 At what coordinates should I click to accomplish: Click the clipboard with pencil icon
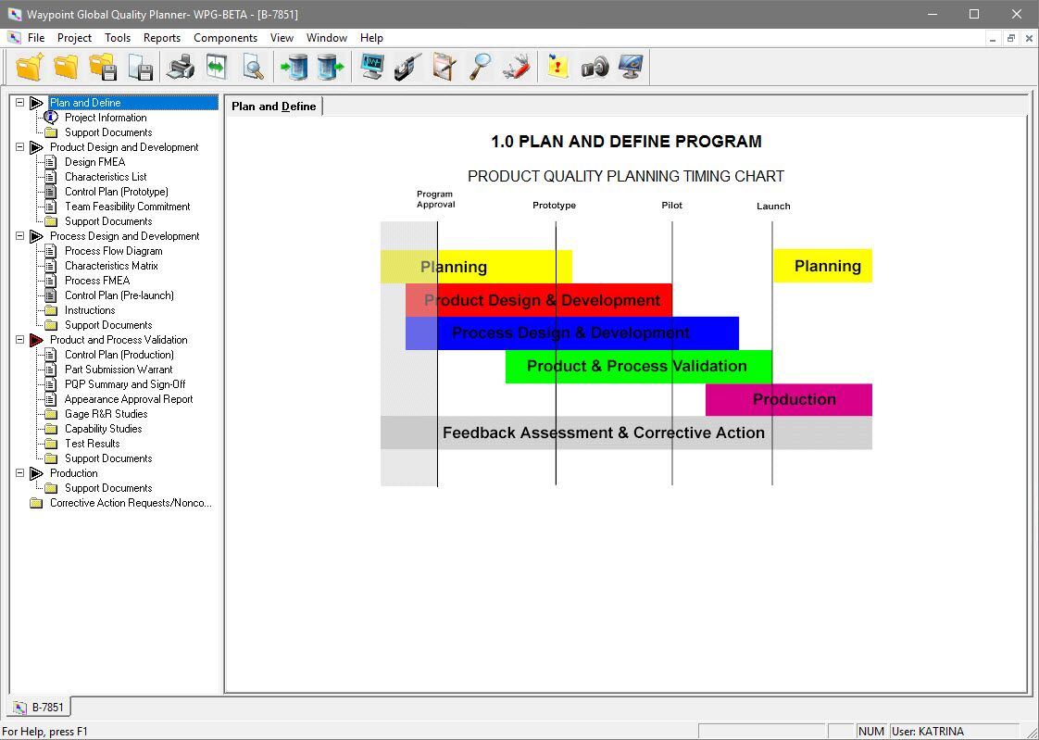444,67
